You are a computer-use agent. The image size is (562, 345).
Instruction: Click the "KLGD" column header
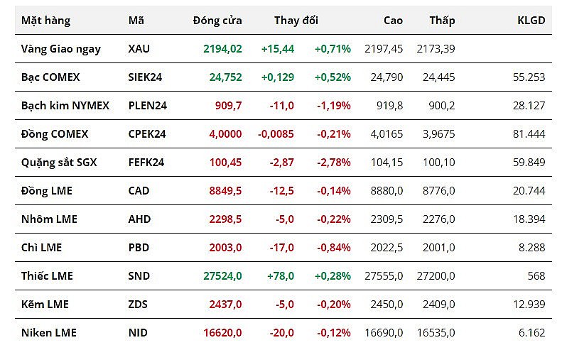click(531, 21)
